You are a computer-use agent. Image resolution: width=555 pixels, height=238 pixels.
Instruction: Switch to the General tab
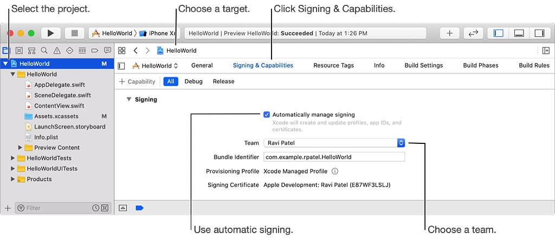(202, 65)
